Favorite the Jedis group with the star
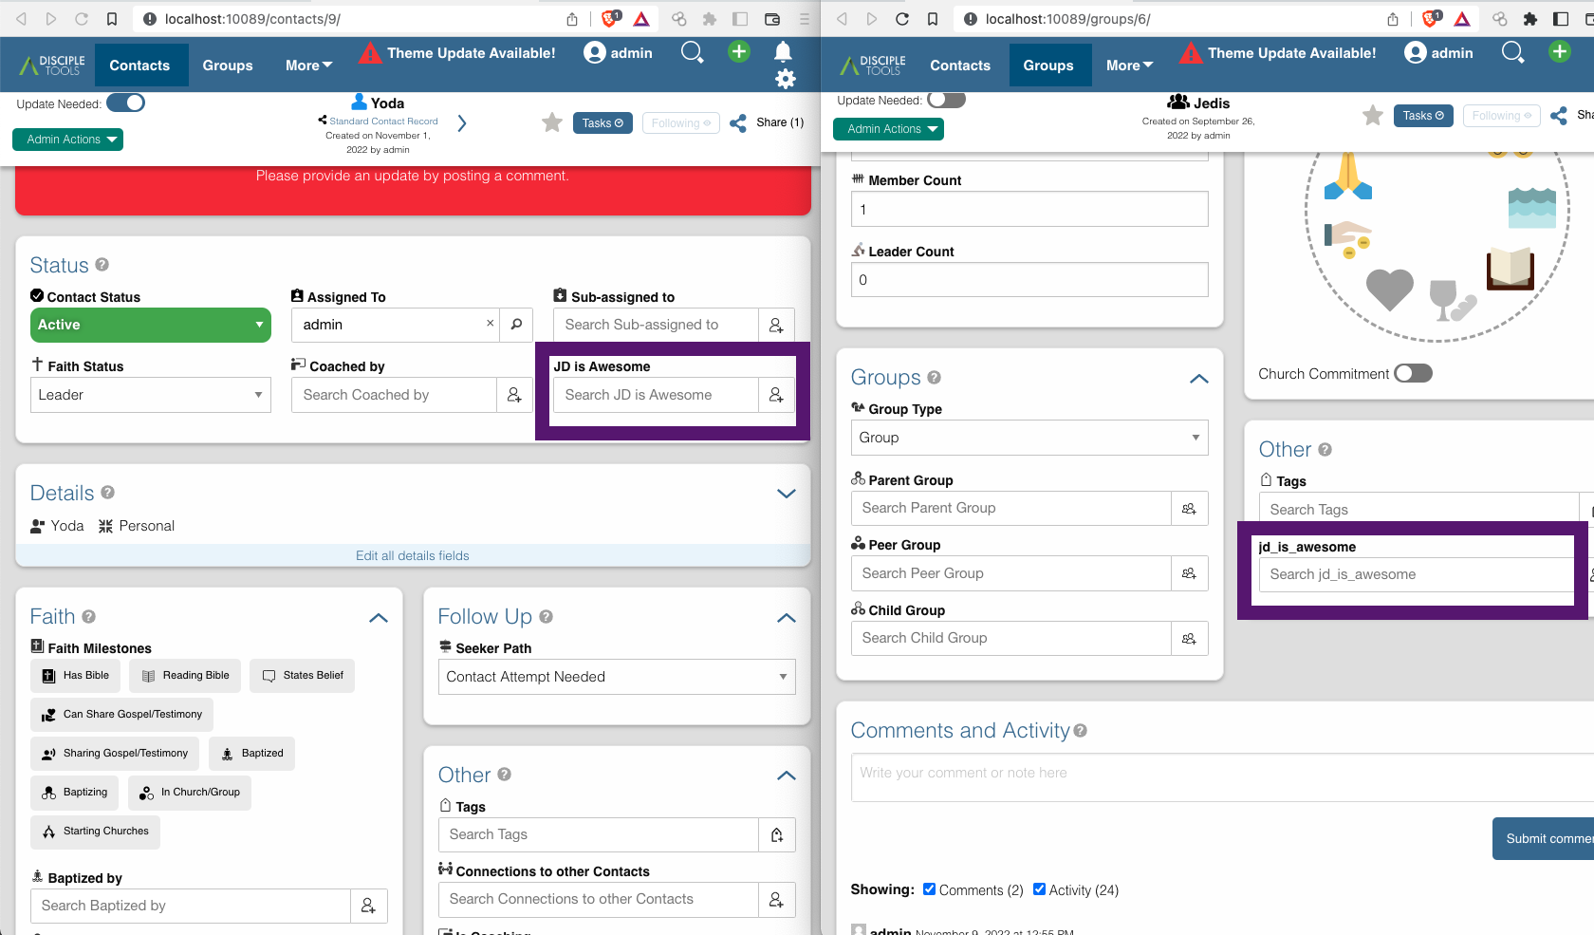Viewport: 1594px width, 935px height. coord(1373,116)
